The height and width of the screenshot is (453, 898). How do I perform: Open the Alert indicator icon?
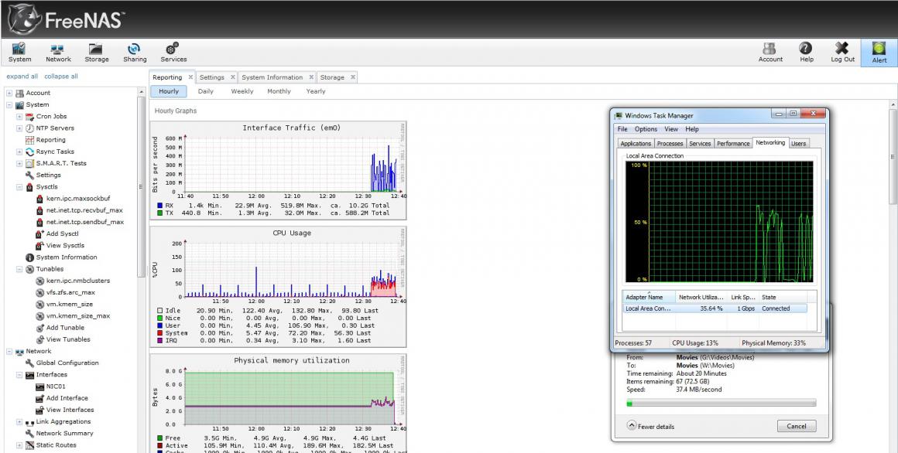click(879, 53)
